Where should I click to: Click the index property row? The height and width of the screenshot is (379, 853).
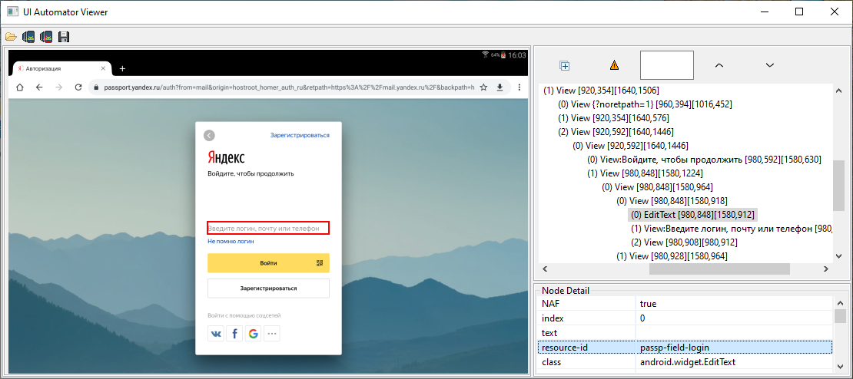coord(685,318)
